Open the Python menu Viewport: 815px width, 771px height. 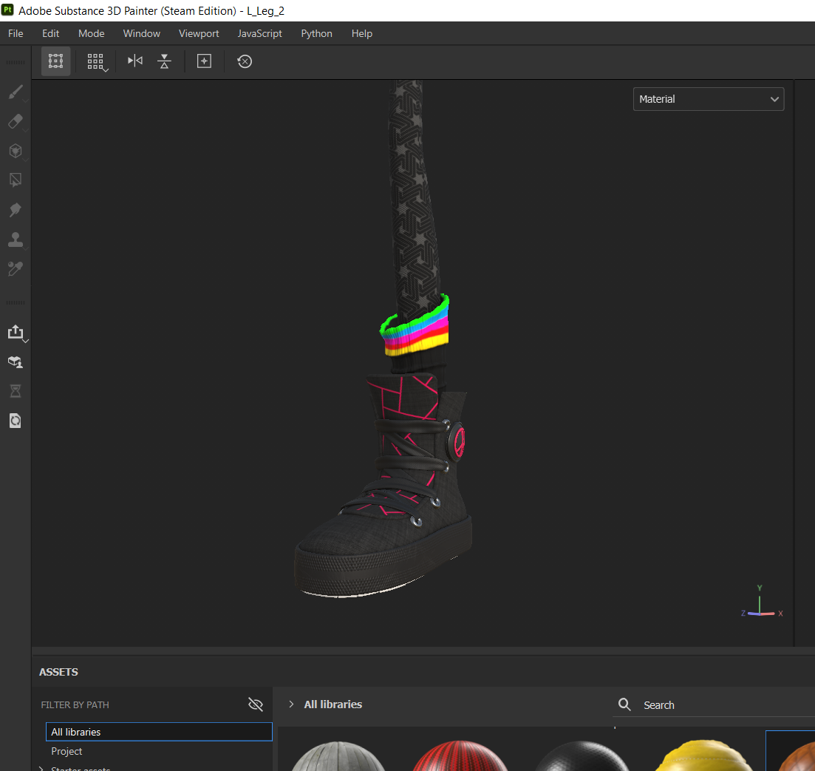tap(316, 33)
